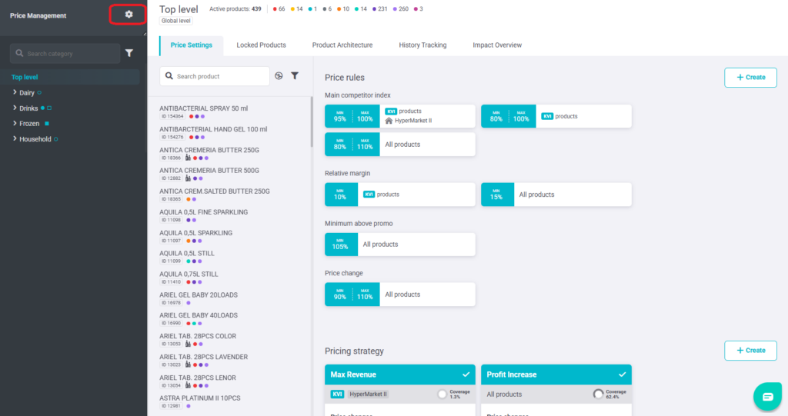Create a new price rule

[750, 78]
